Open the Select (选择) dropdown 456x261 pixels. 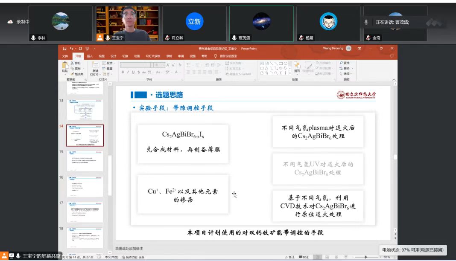click(x=346, y=74)
